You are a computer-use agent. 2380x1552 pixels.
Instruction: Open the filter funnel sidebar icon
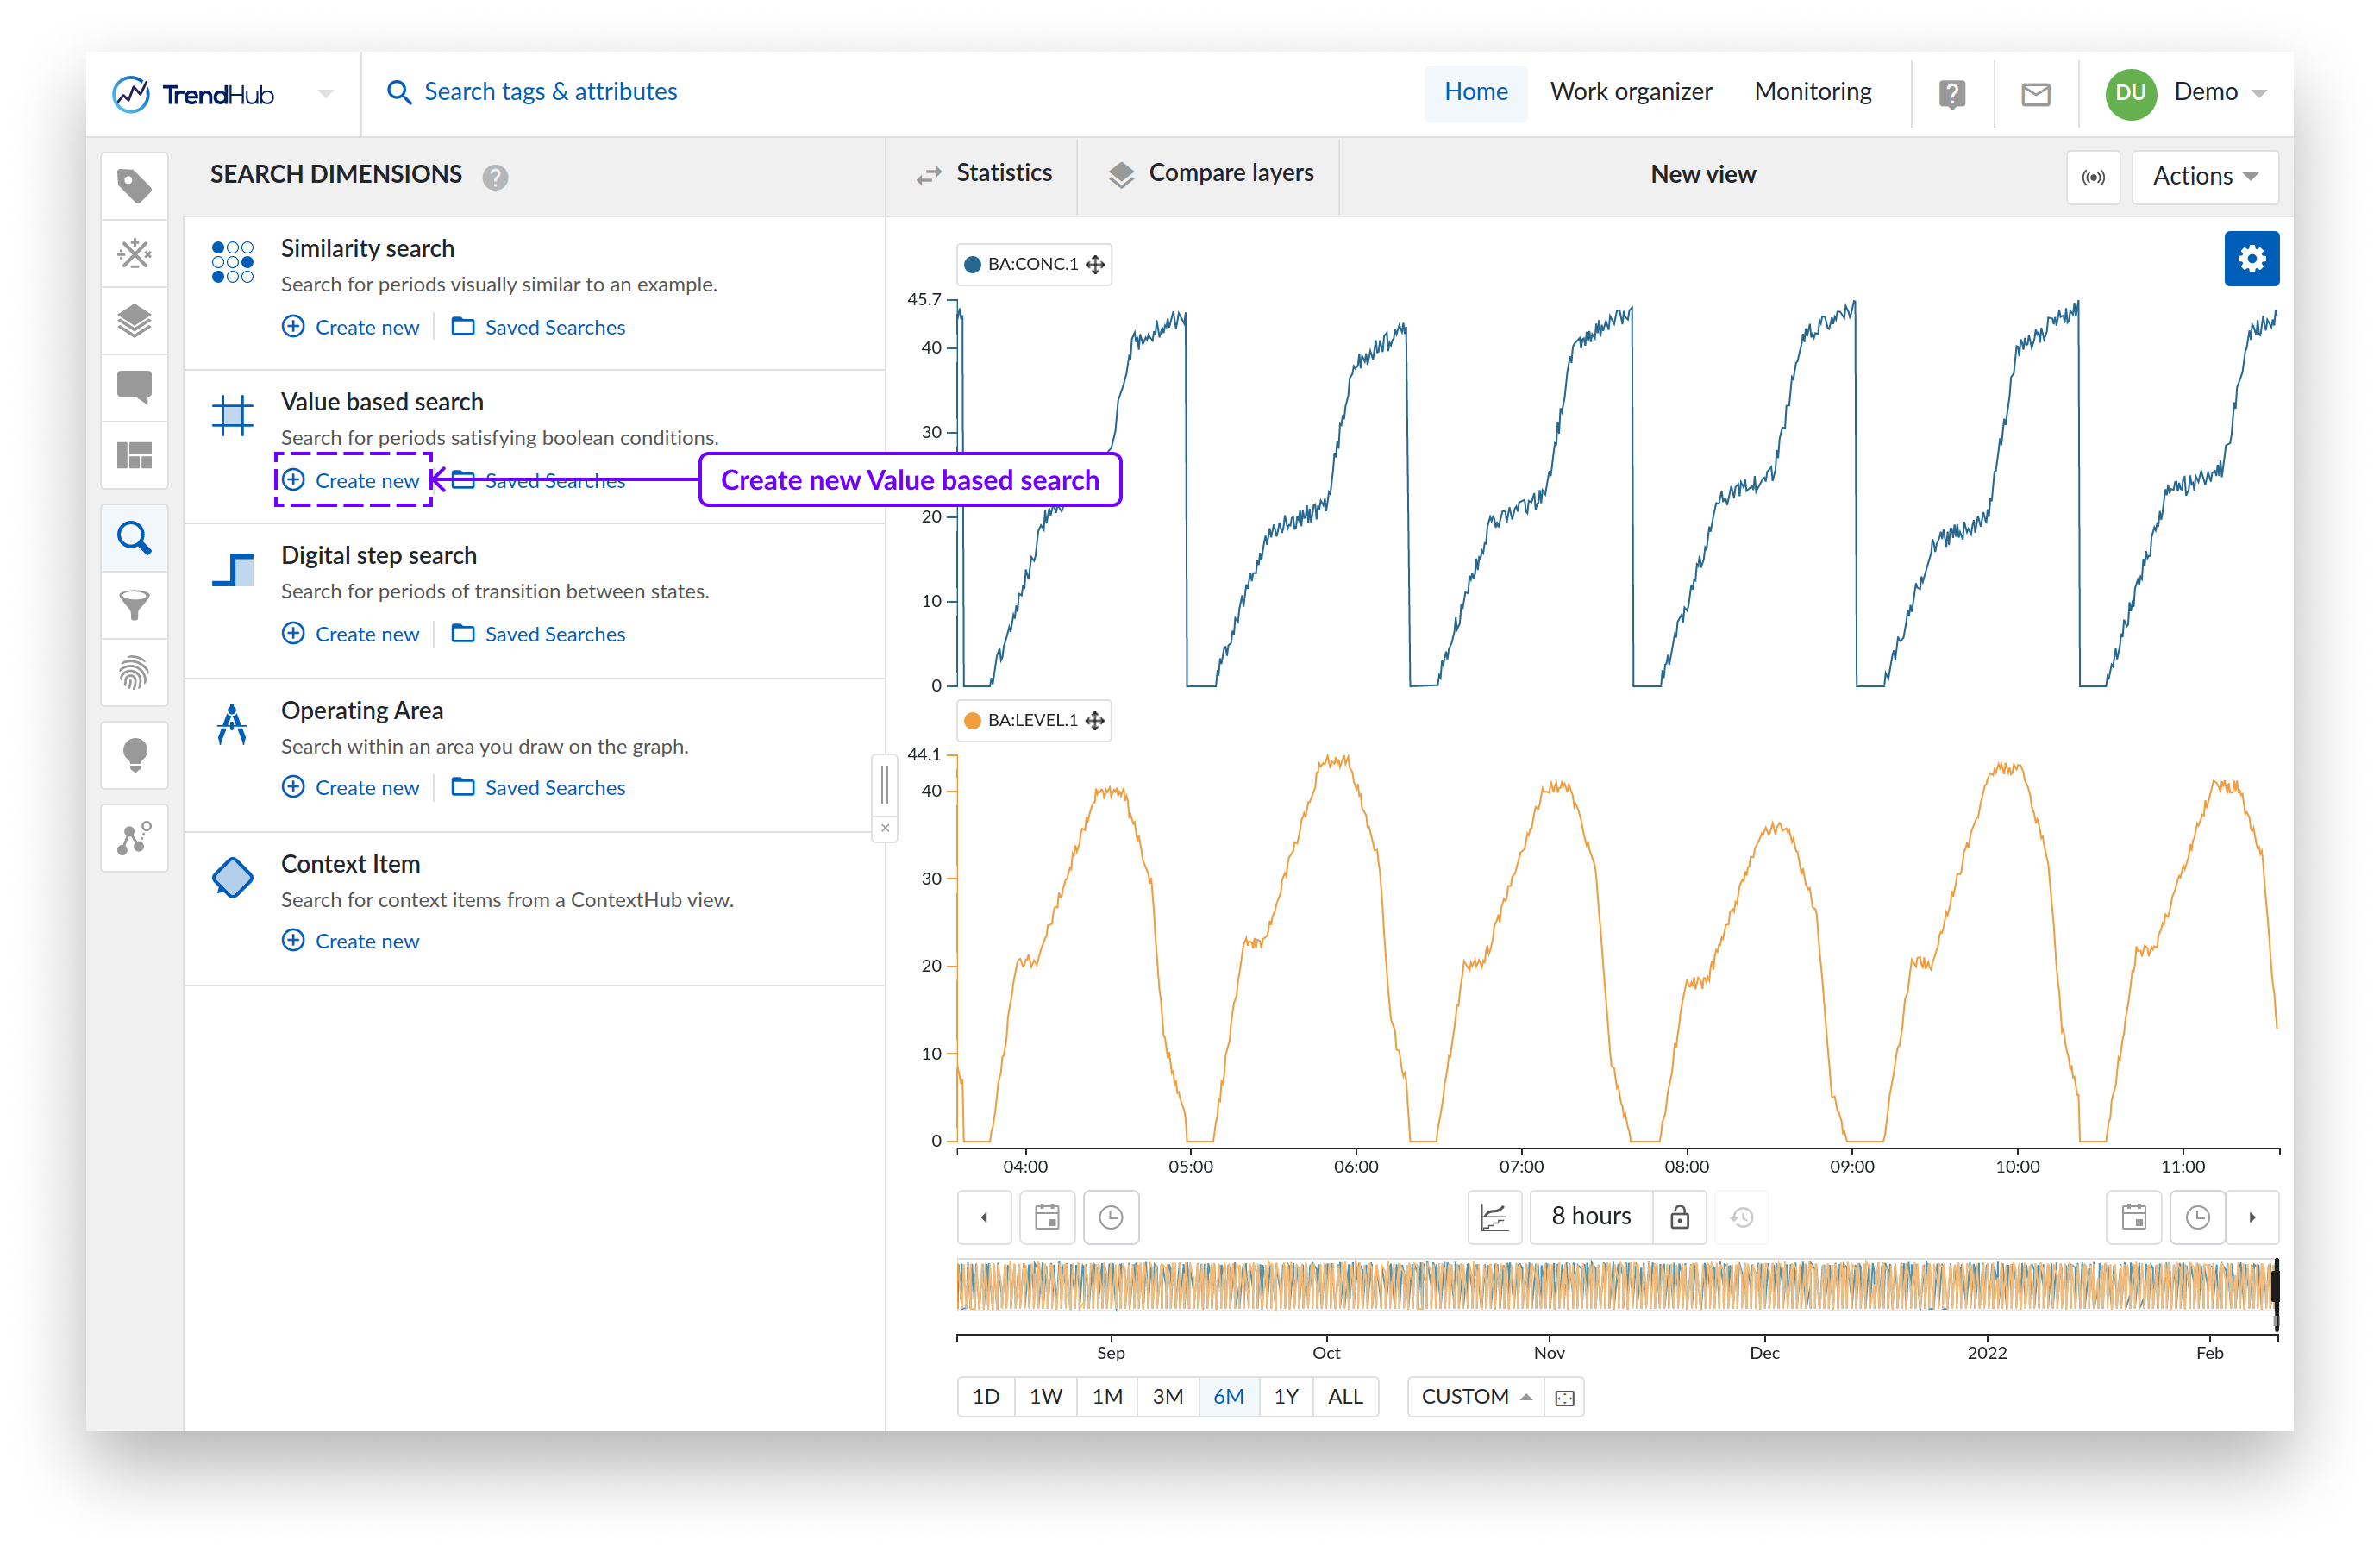pos(134,605)
